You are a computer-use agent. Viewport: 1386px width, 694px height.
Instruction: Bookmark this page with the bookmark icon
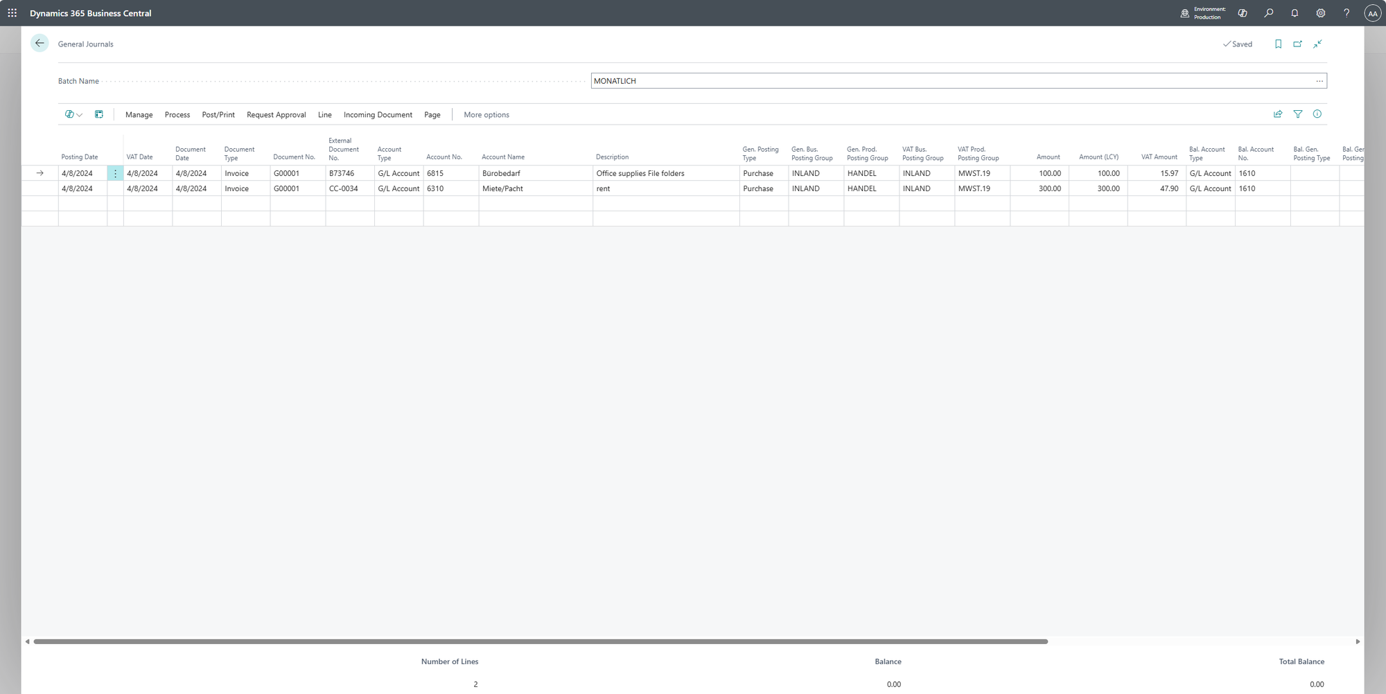click(1279, 44)
